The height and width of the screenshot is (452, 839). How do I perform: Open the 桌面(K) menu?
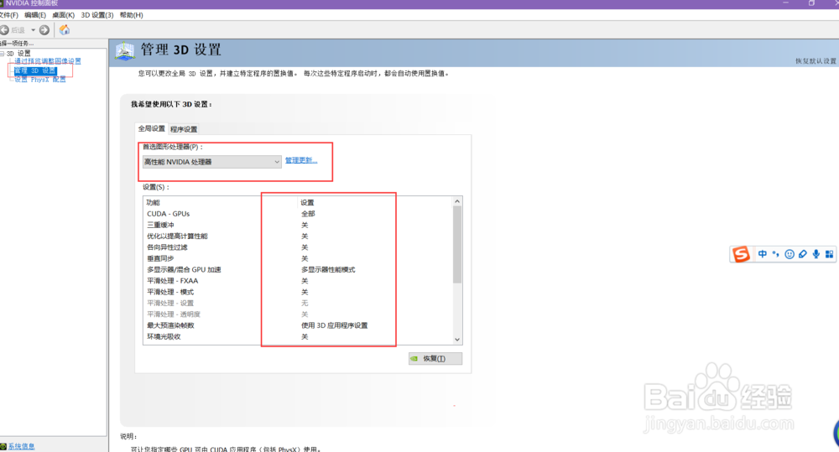[x=63, y=15]
